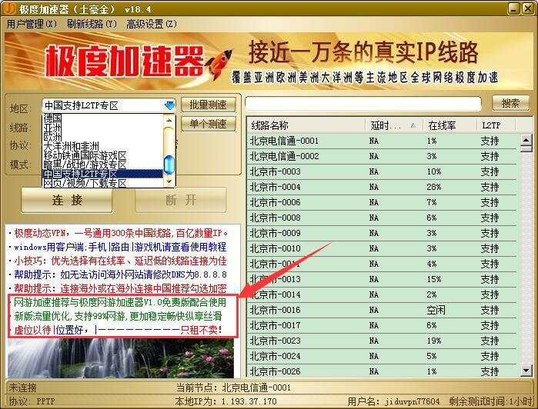538x409 pixels.
Task: Open the 极度网游加速器V1.0免费版 notice
Action: click(x=120, y=302)
